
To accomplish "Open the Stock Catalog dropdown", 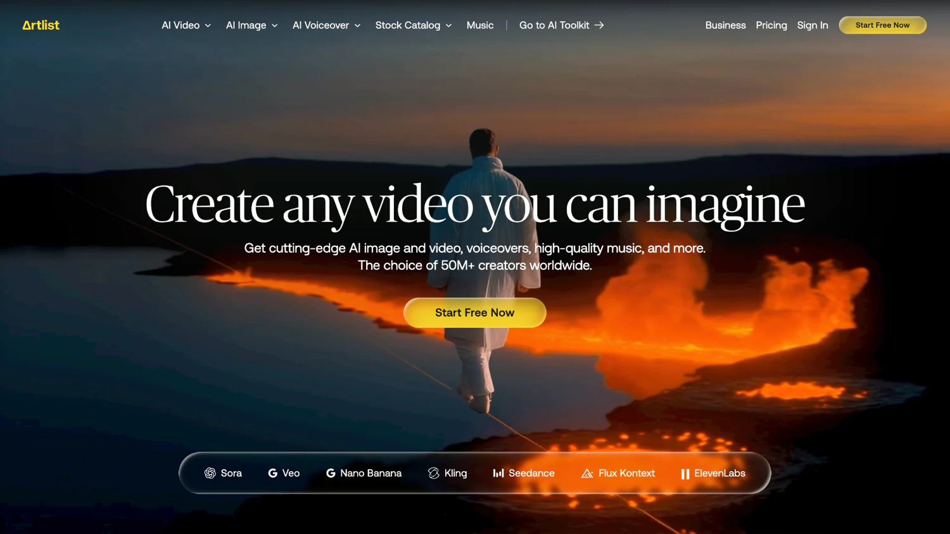I will point(413,25).
